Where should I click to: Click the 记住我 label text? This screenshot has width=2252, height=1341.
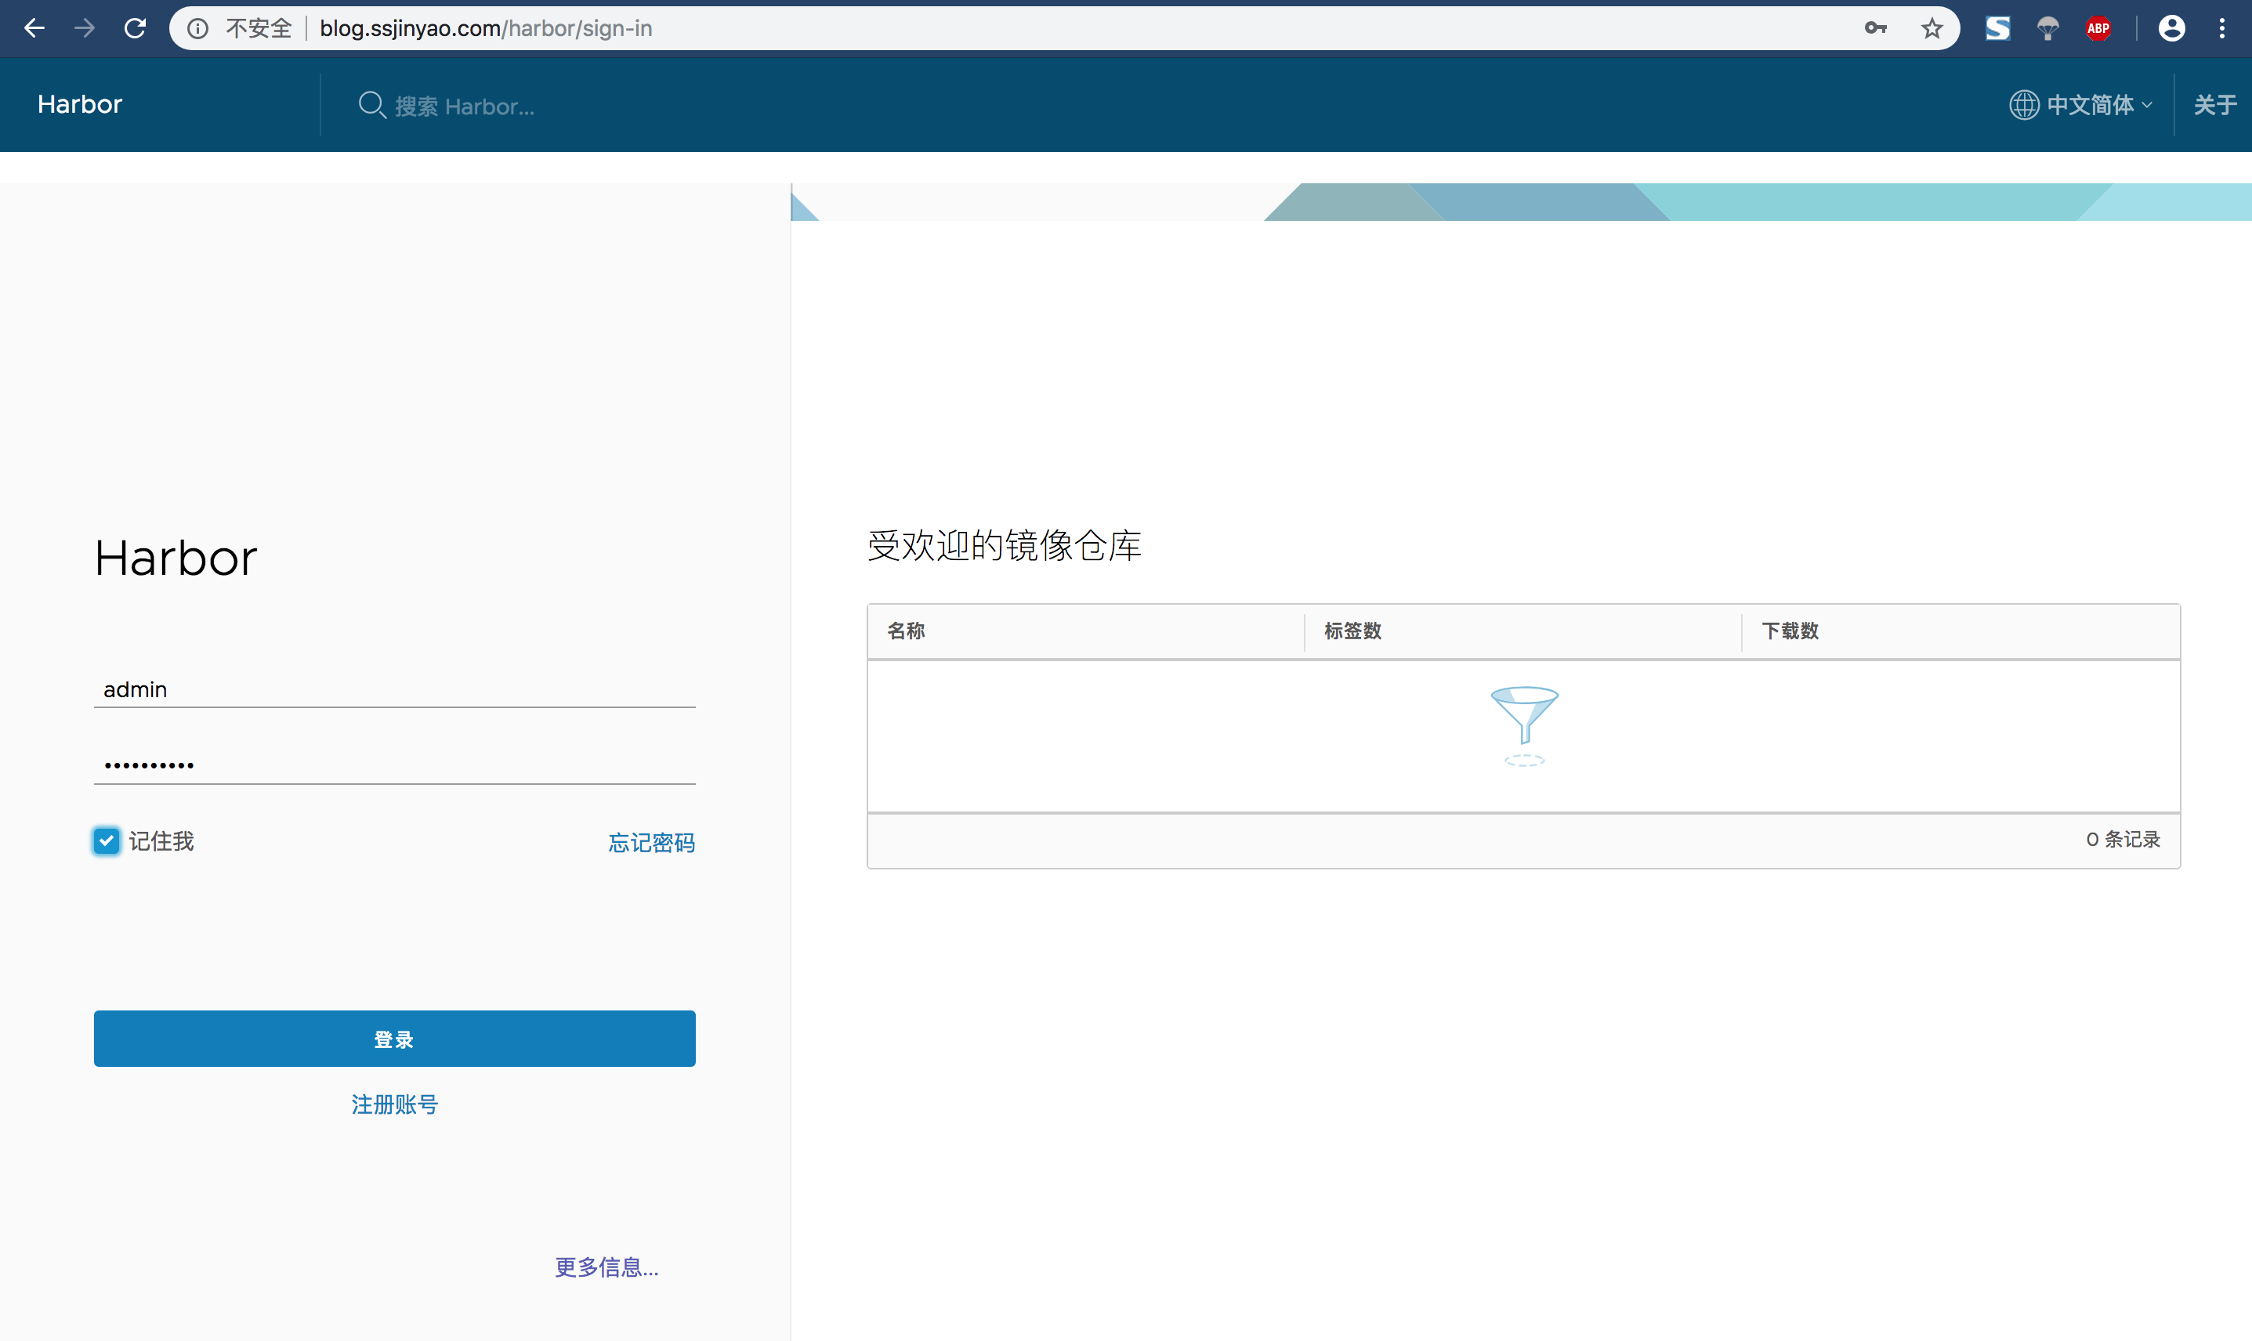click(x=161, y=841)
